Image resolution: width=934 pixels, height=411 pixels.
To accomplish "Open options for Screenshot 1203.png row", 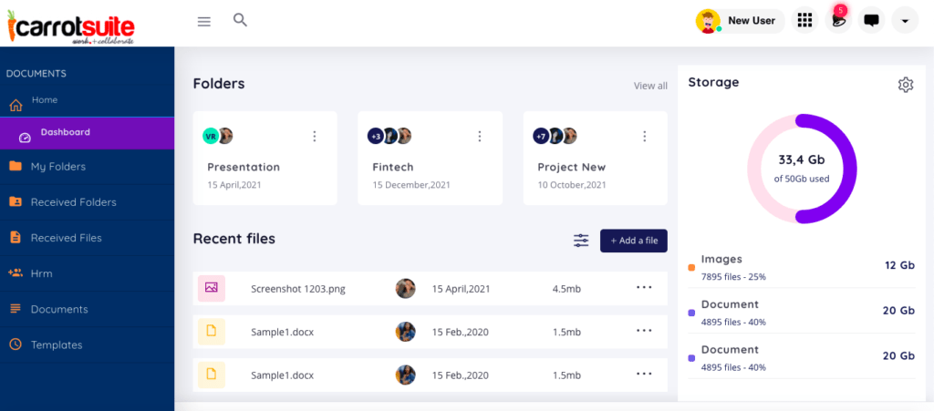I will pos(644,288).
